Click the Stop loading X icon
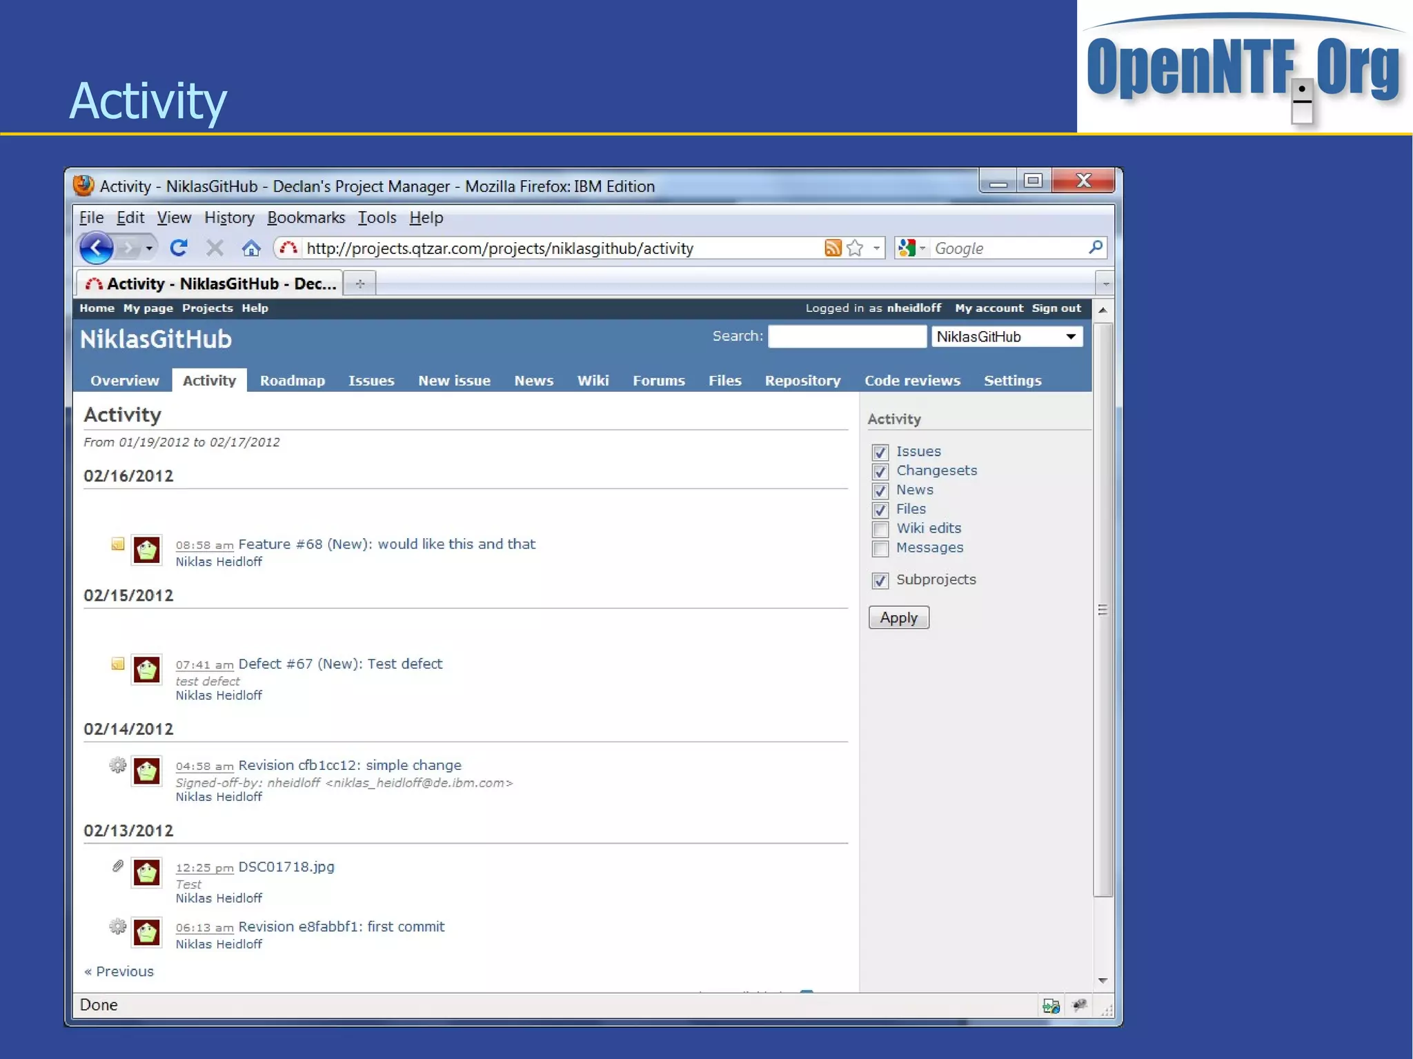The height and width of the screenshot is (1059, 1413). [215, 248]
